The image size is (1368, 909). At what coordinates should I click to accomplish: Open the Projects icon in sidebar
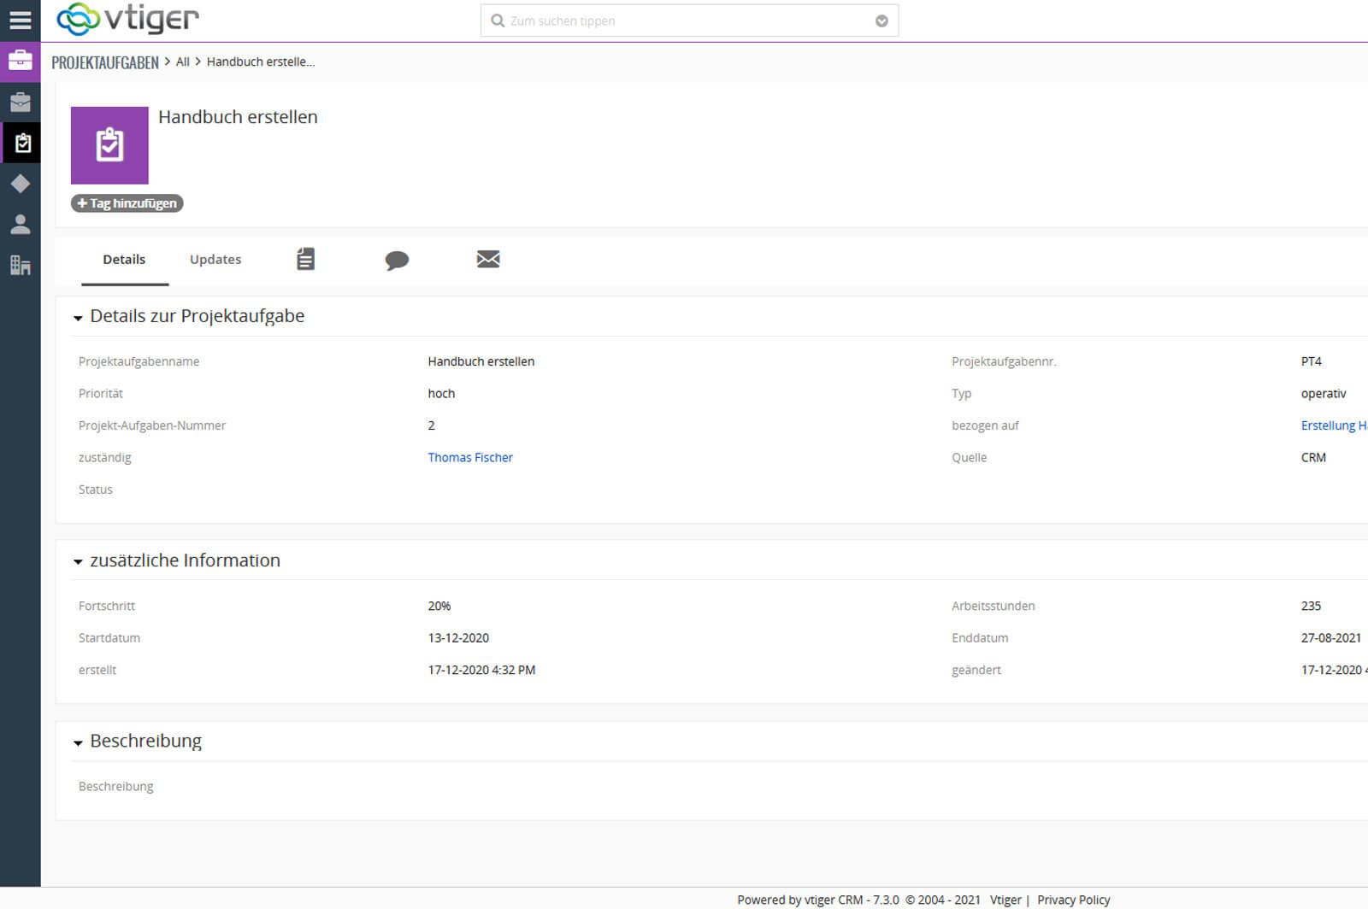tap(20, 103)
